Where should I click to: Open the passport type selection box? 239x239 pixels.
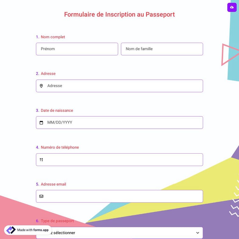tap(127, 233)
